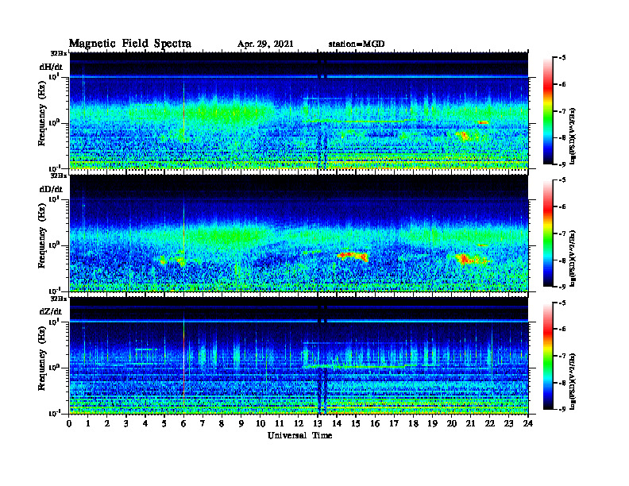This screenshot has width=629, height=486.
Task: Click the color scale bar beside the dZ/dt panel
Action: (x=547, y=356)
